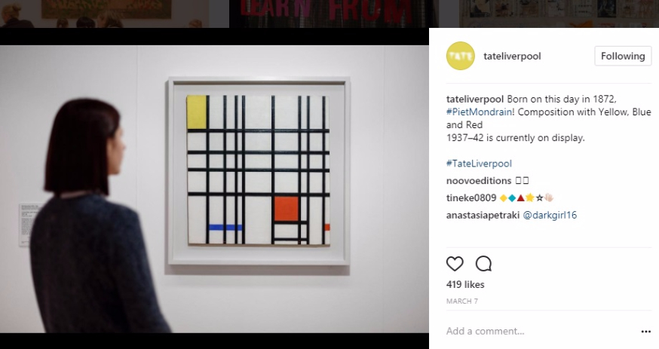Click the Mondrian painting in photo
The image size is (659, 349).
point(259,170)
